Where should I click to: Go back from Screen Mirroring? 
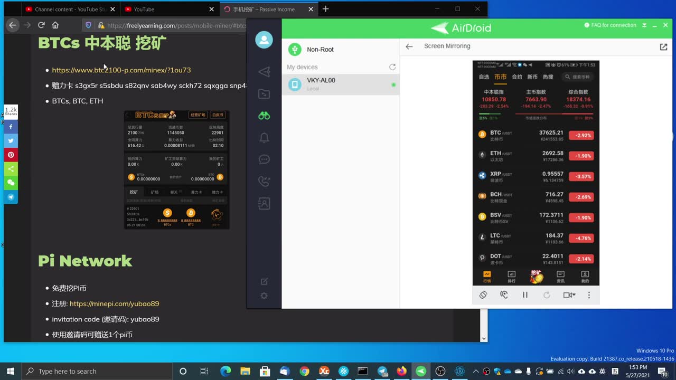pyautogui.click(x=409, y=46)
